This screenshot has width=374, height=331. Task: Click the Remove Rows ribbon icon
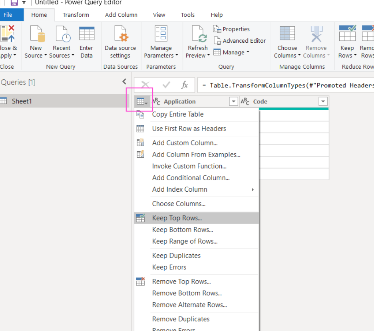pos(368,33)
